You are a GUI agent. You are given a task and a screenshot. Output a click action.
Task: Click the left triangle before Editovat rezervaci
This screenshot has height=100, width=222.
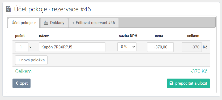[x=73, y=23]
